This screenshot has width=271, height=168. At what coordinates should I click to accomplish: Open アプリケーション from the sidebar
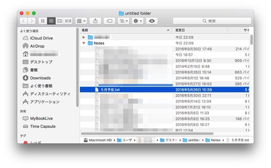(x=41, y=102)
